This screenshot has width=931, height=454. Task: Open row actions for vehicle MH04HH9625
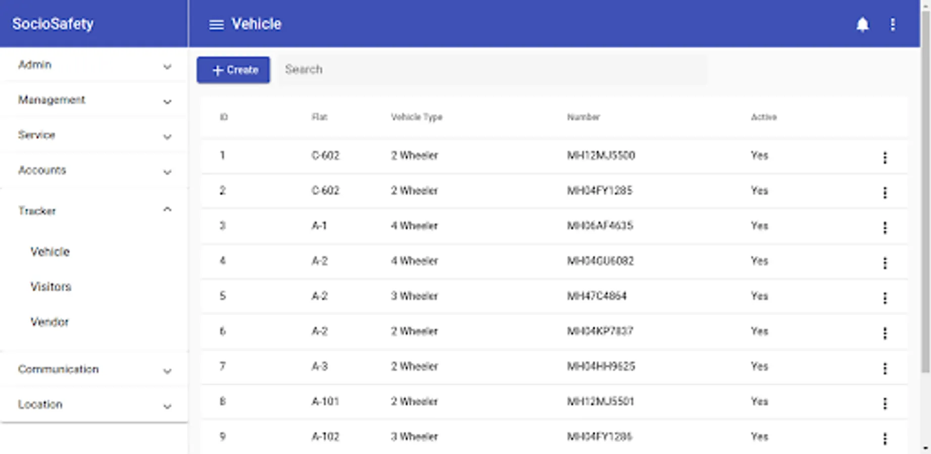[885, 368]
